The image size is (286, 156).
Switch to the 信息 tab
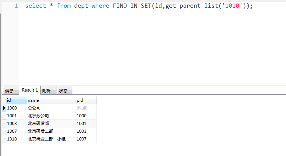[x=9, y=91]
